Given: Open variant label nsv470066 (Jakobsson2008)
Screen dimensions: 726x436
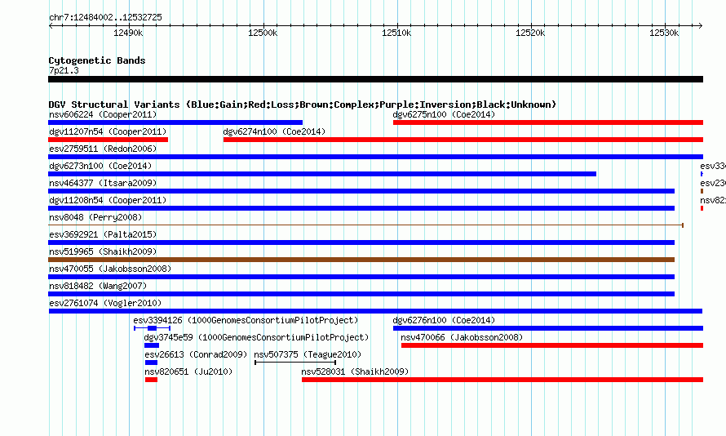Looking at the screenshot, I should [x=462, y=337].
